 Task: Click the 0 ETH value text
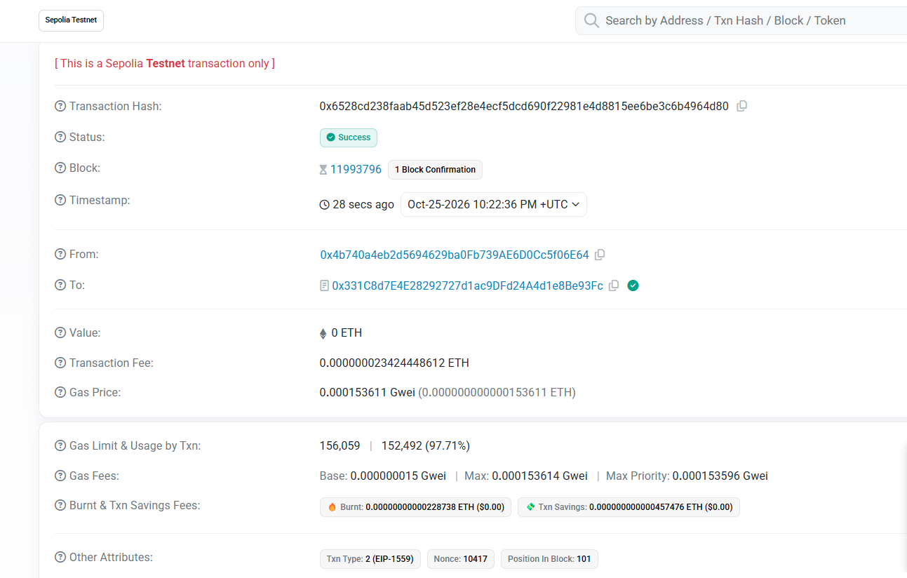coord(347,333)
